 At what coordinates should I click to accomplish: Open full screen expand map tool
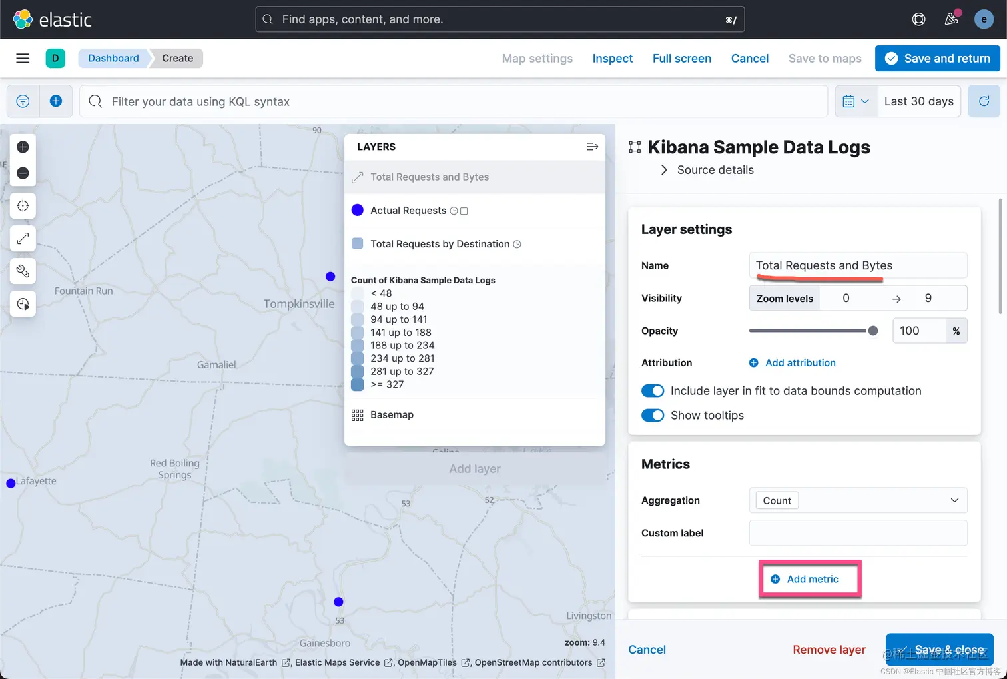click(x=23, y=239)
